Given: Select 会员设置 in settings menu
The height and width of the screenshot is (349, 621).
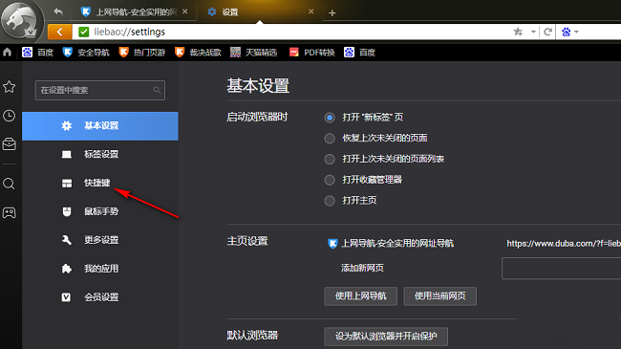Looking at the screenshot, I should pyautogui.click(x=99, y=297).
